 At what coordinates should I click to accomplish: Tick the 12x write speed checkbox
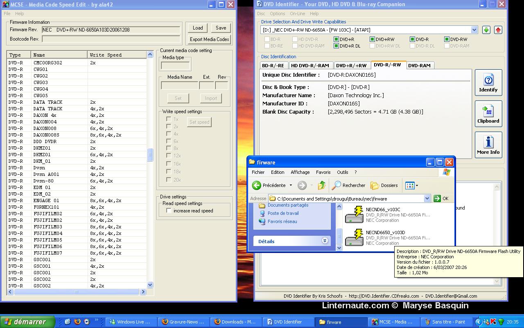[169, 156]
